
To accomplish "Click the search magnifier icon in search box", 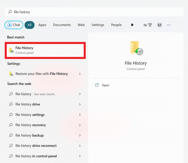I will [10, 12].
